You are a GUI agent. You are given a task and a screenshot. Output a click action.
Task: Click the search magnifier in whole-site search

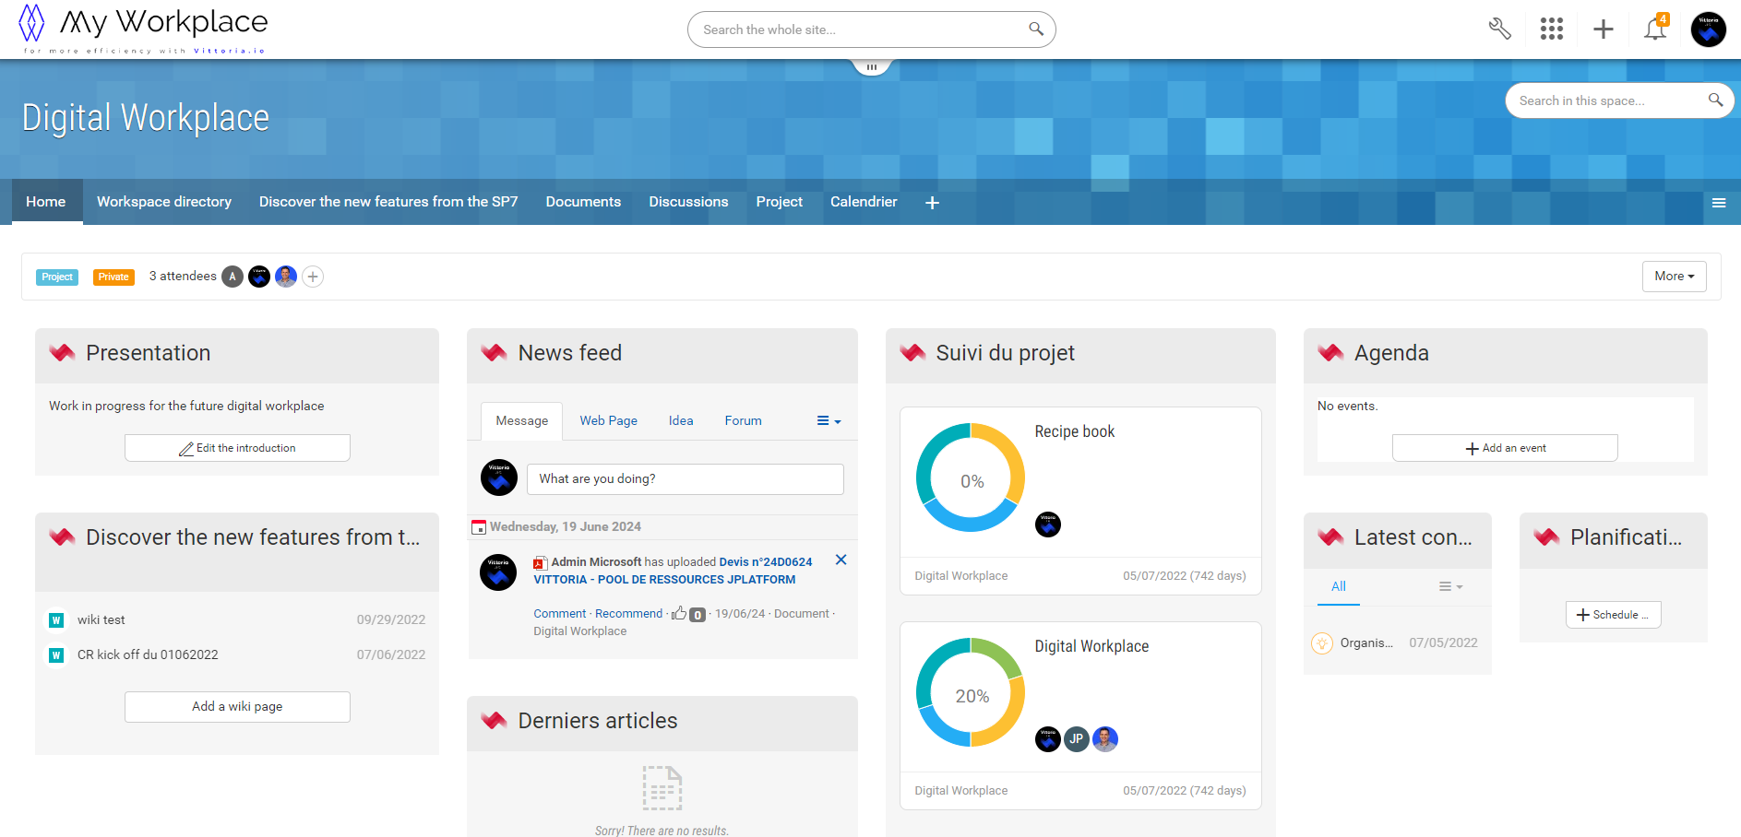pyautogui.click(x=1035, y=29)
